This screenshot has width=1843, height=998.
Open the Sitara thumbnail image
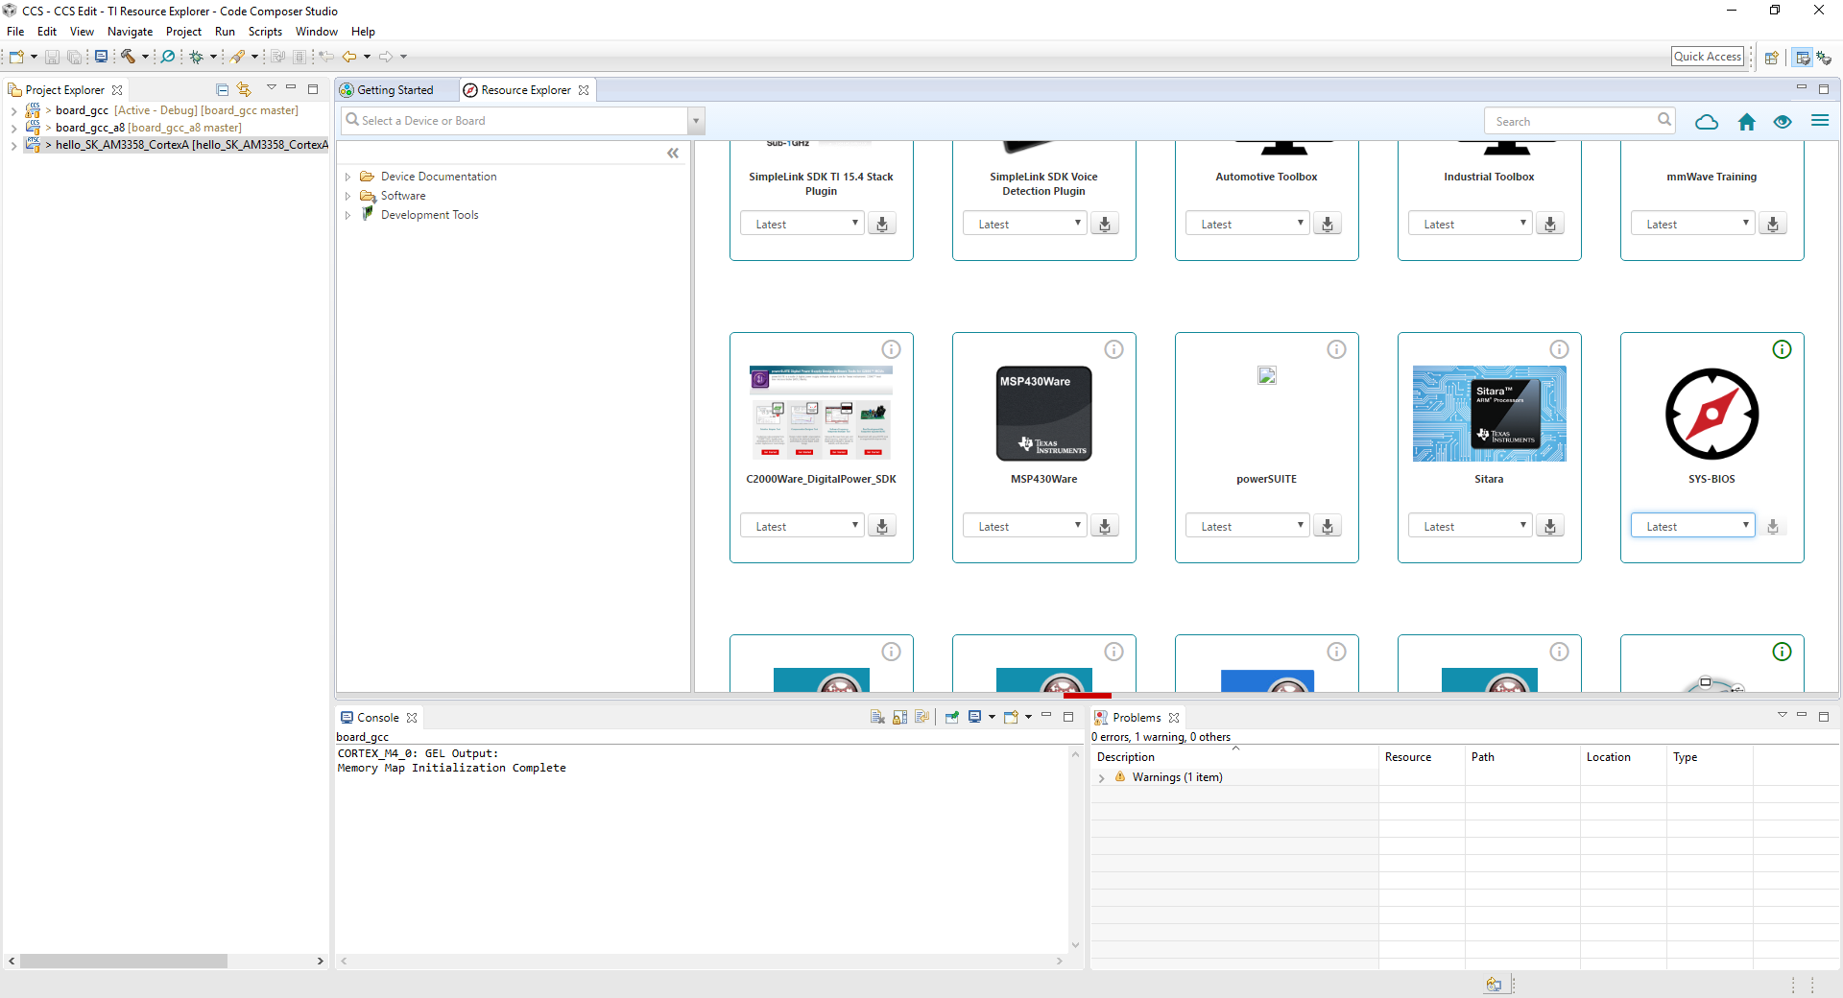click(x=1490, y=414)
